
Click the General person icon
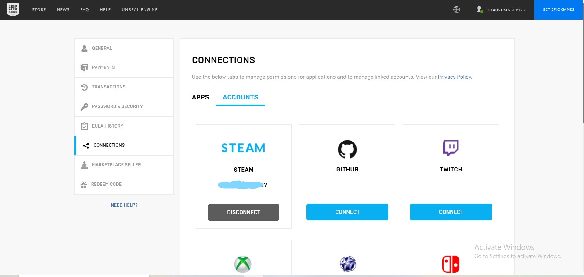pos(84,48)
